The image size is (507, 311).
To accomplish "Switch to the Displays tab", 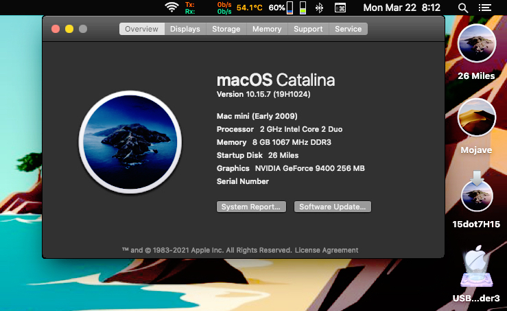I will [x=185, y=29].
